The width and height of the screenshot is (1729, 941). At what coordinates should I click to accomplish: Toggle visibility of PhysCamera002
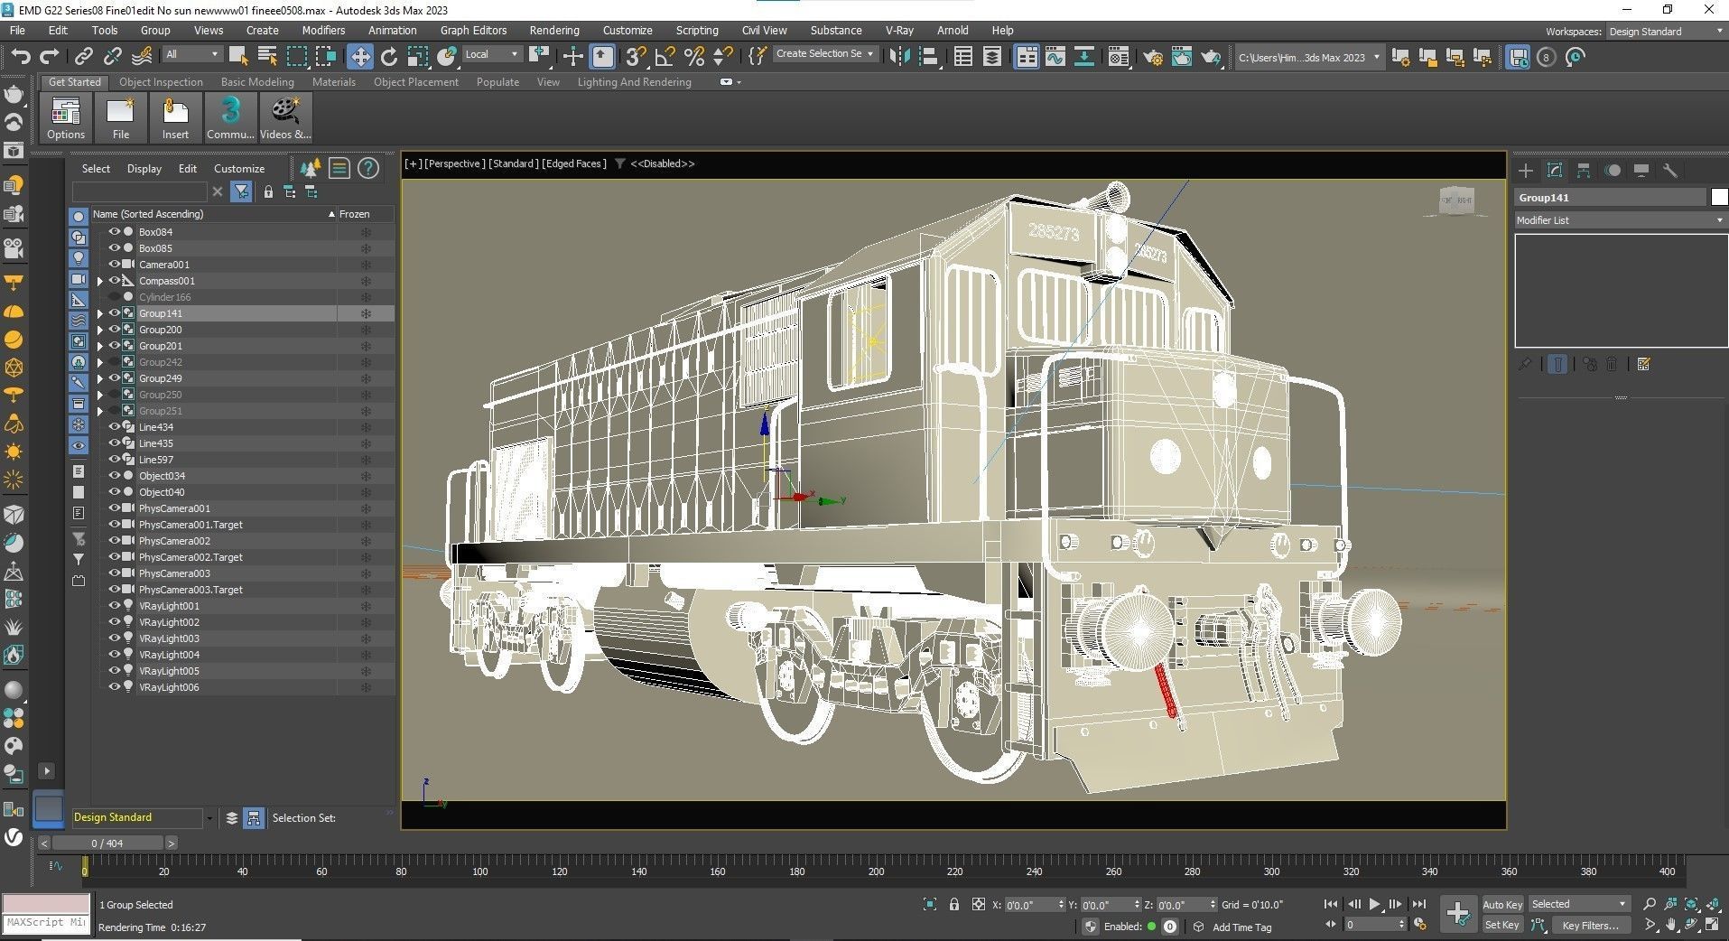[x=115, y=541]
